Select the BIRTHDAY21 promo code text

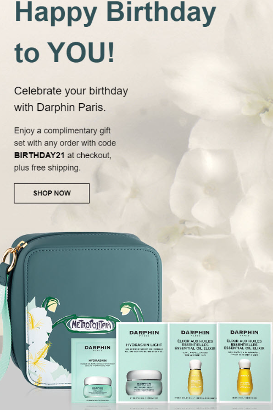click(39, 155)
